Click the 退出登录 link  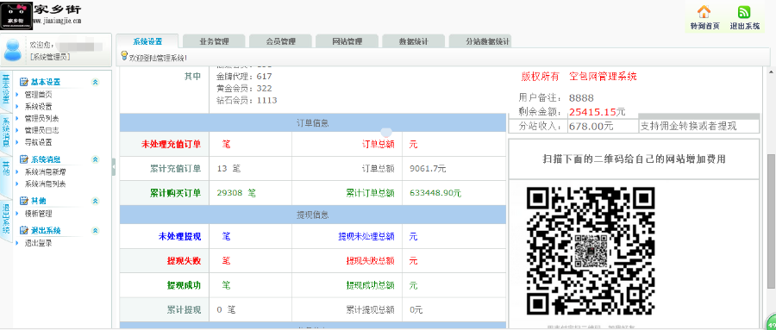pos(38,244)
